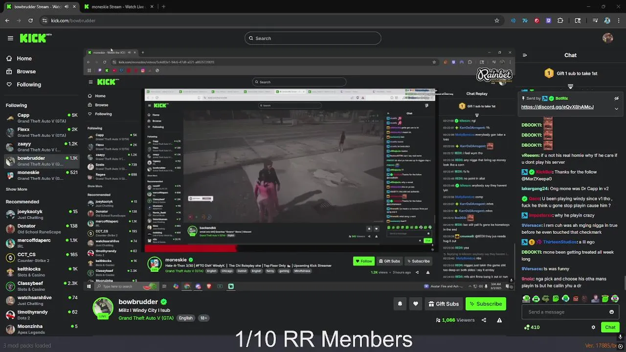Open Moonzinha recommended channel
The image size is (626, 352).
click(42, 329)
